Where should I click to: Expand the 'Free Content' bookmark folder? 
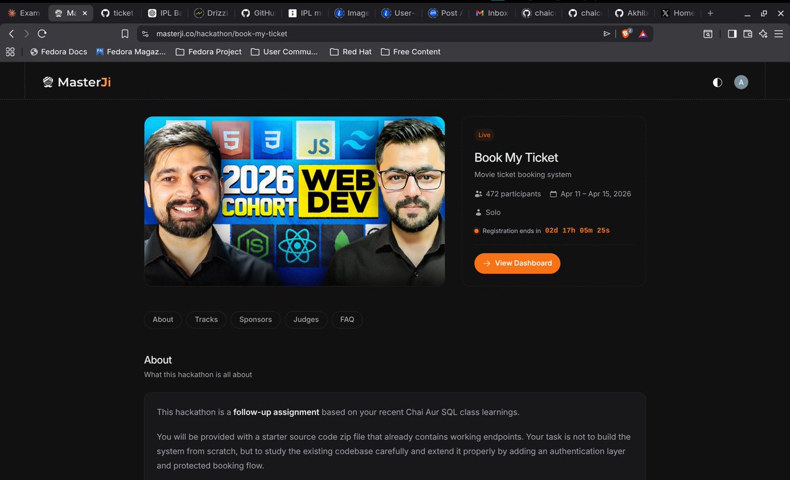[410, 51]
